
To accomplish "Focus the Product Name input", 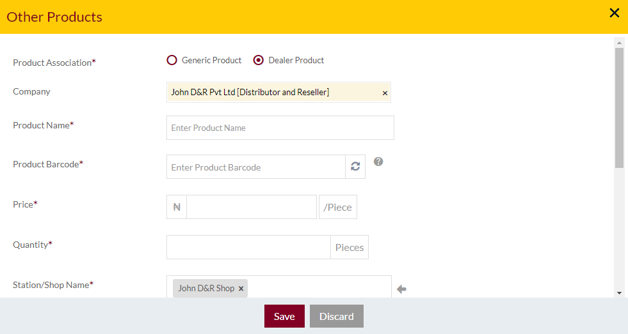I will (280, 128).
